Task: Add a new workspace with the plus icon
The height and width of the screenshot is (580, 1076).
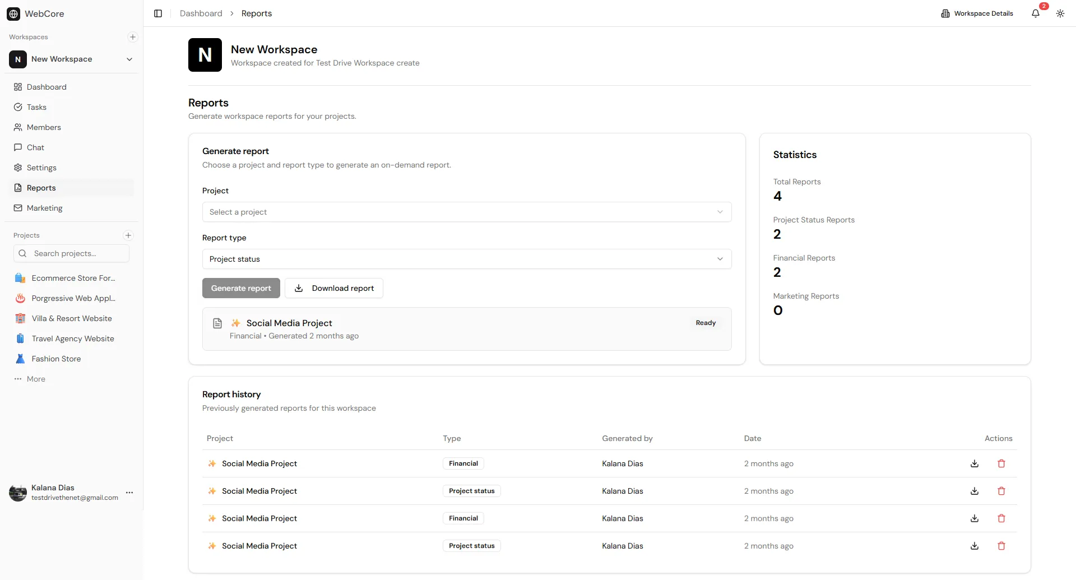Action: 132,37
